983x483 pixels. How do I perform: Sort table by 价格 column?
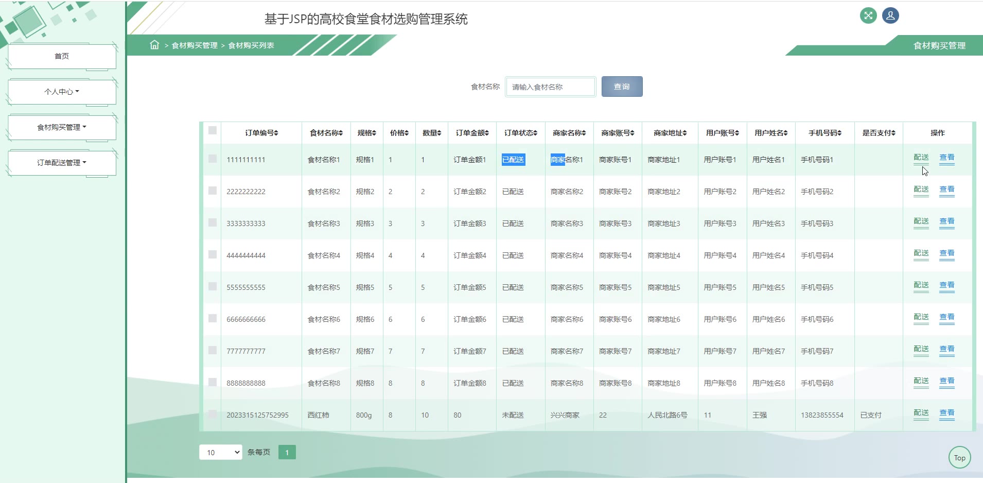coord(407,133)
